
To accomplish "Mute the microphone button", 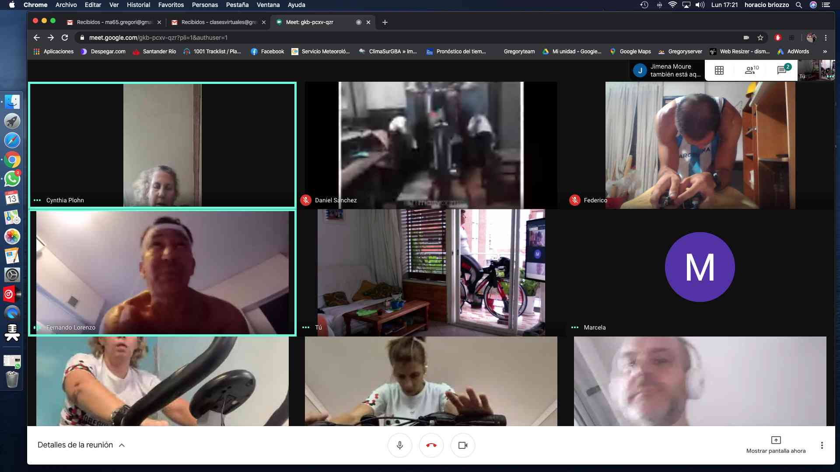I will pyautogui.click(x=399, y=445).
